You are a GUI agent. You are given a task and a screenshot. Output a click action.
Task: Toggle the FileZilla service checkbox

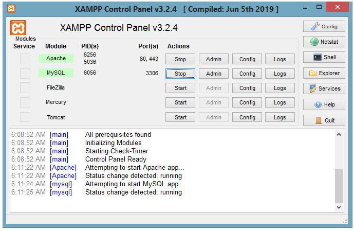(x=25, y=87)
